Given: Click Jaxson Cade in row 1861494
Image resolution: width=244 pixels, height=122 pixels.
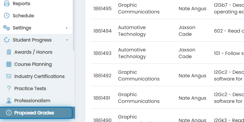Looking at the screenshot, I should pos(187,31).
